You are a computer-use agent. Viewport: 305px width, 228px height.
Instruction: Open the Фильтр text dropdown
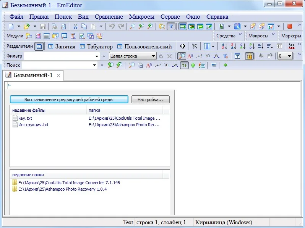click(x=97, y=56)
